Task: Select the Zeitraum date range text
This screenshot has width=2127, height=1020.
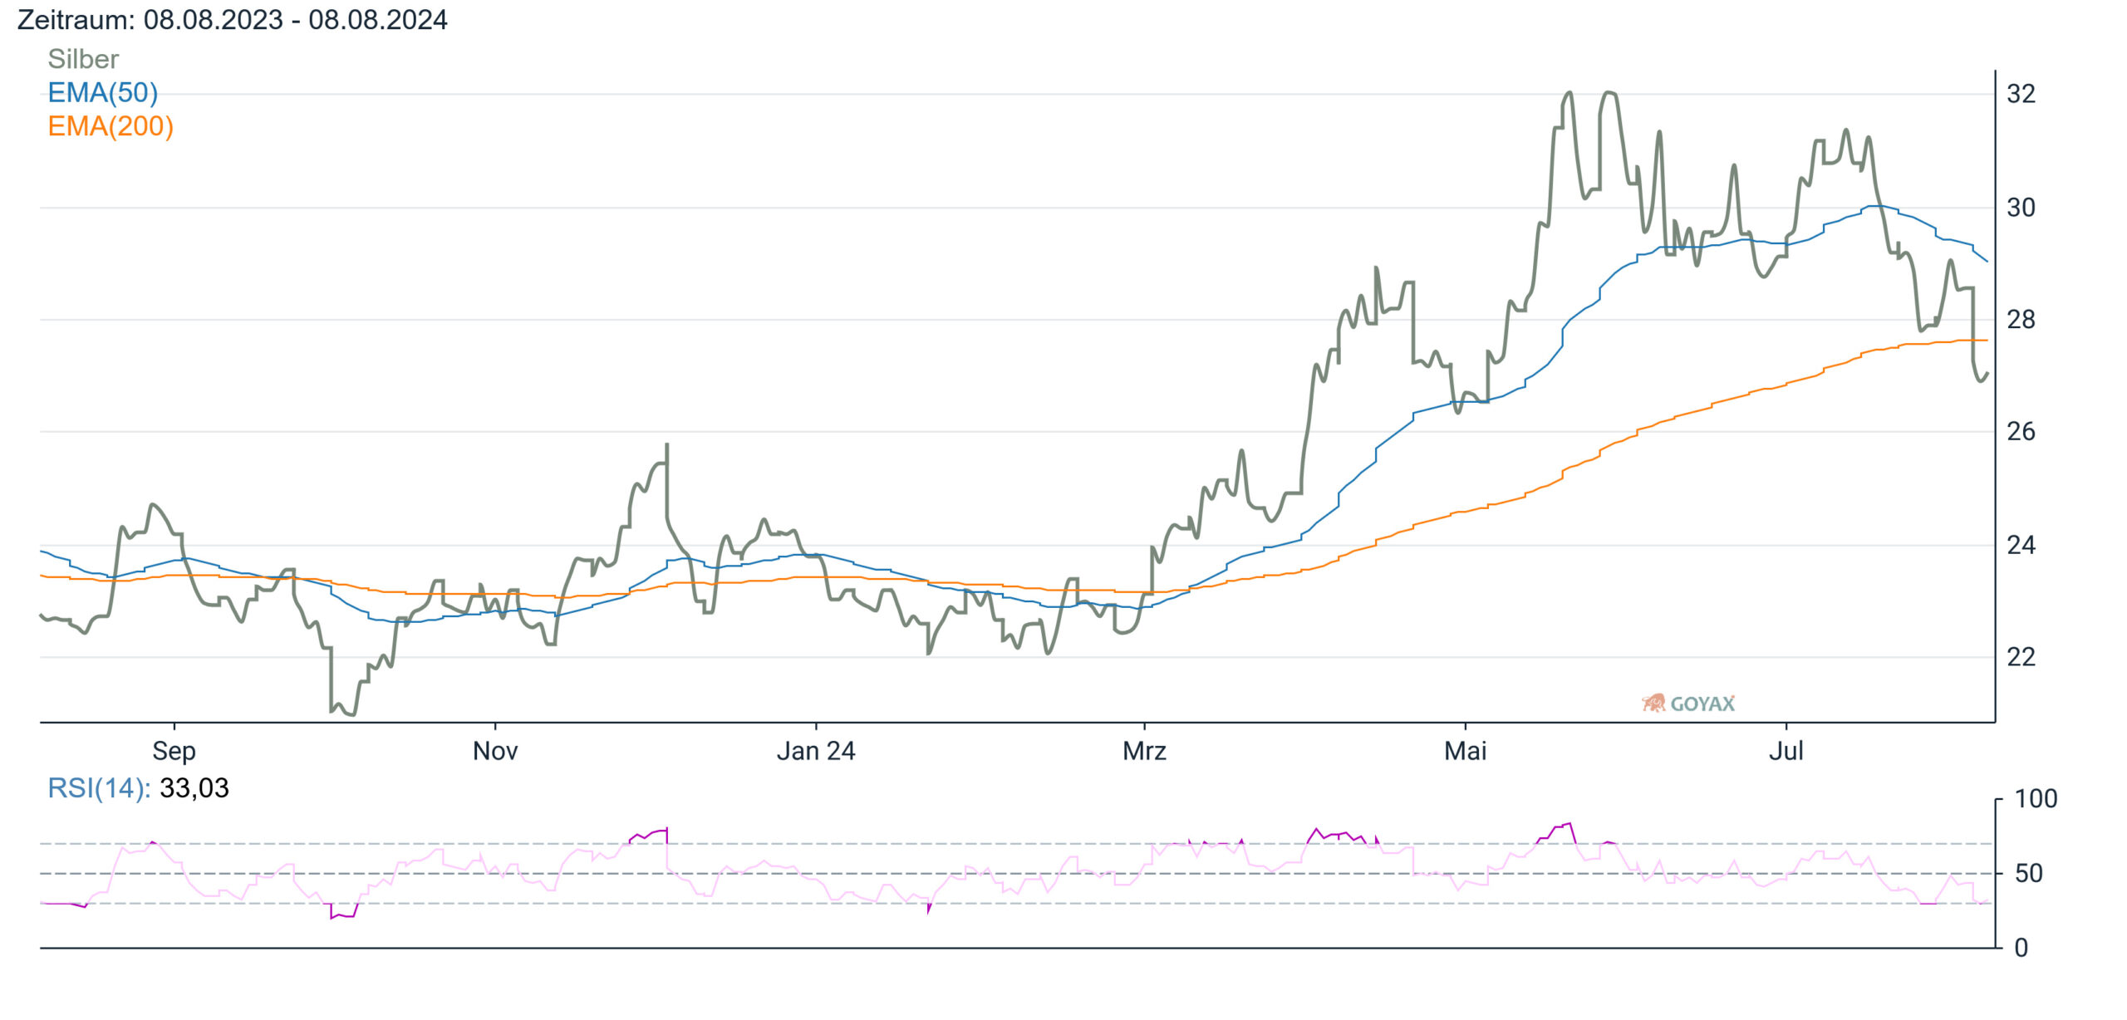Action: pos(233,19)
